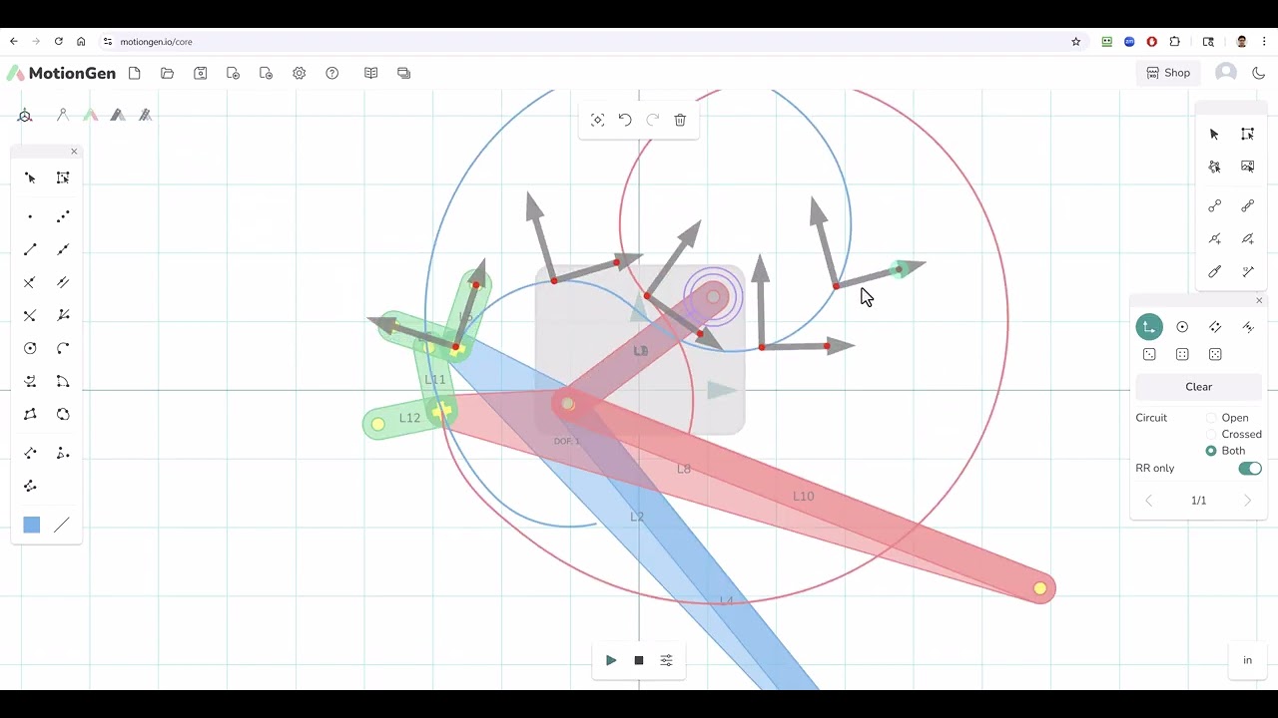The width and height of the screenshot is (1278, 718).
Task: Close the left drawing tools panel
Action: pos(74,152)
